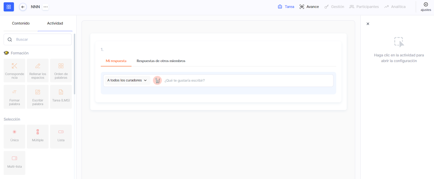Close the right configuration panel
Viewport: 434px width, 179px height.
click(368, 24)
